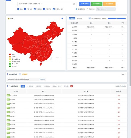Click the 100.00% value in domain resolution stats
Viewport: 131px width, 138px height.
click(42, 79)
